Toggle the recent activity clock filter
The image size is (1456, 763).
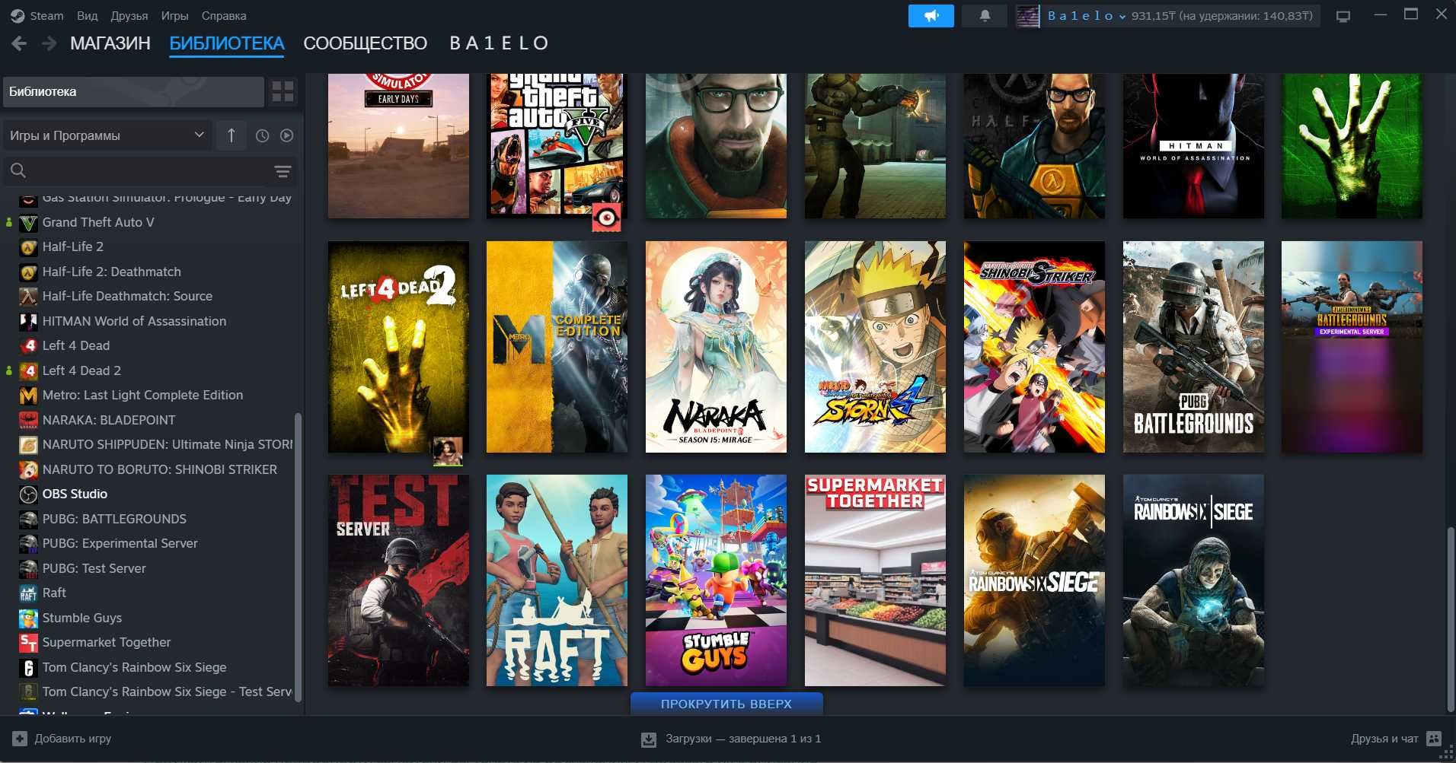click(262, 135)
